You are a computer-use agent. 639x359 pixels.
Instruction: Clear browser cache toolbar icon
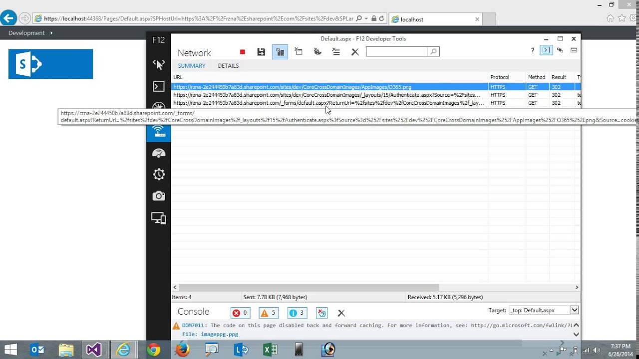[299, 51]
